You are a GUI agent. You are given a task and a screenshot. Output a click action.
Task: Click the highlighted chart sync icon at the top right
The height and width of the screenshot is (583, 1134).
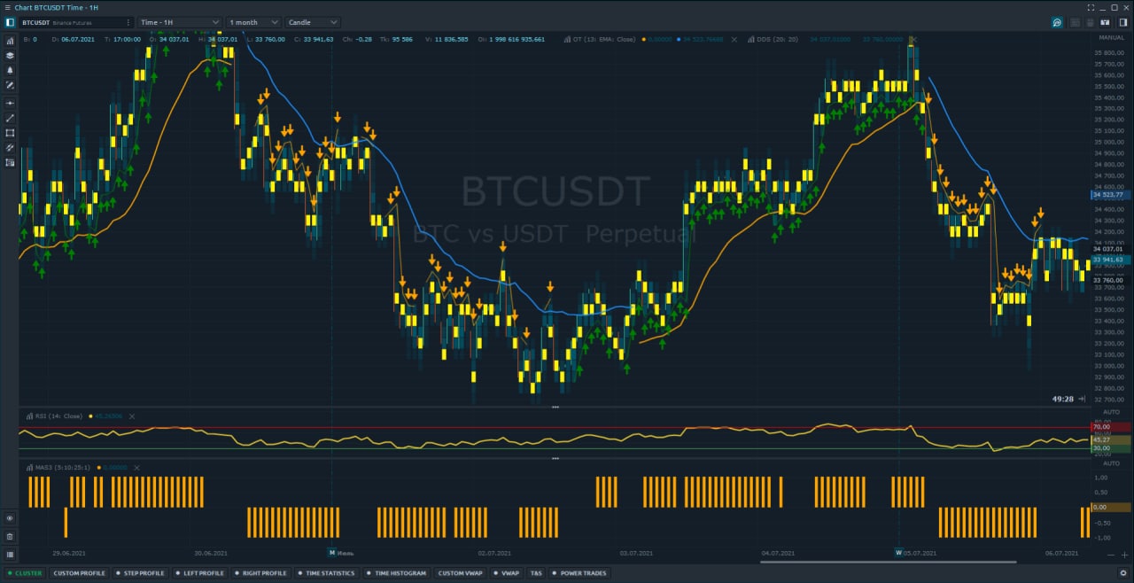pos(1057,22)
